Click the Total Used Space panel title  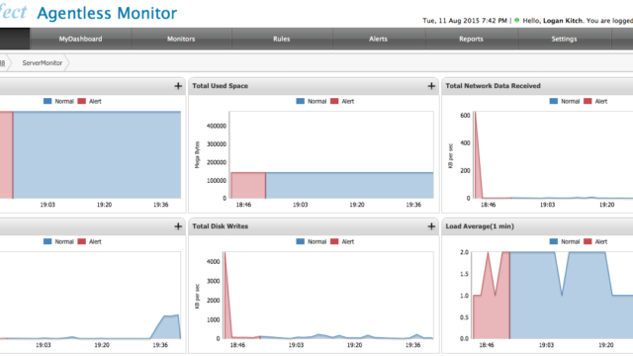click(x=220, y=86)
